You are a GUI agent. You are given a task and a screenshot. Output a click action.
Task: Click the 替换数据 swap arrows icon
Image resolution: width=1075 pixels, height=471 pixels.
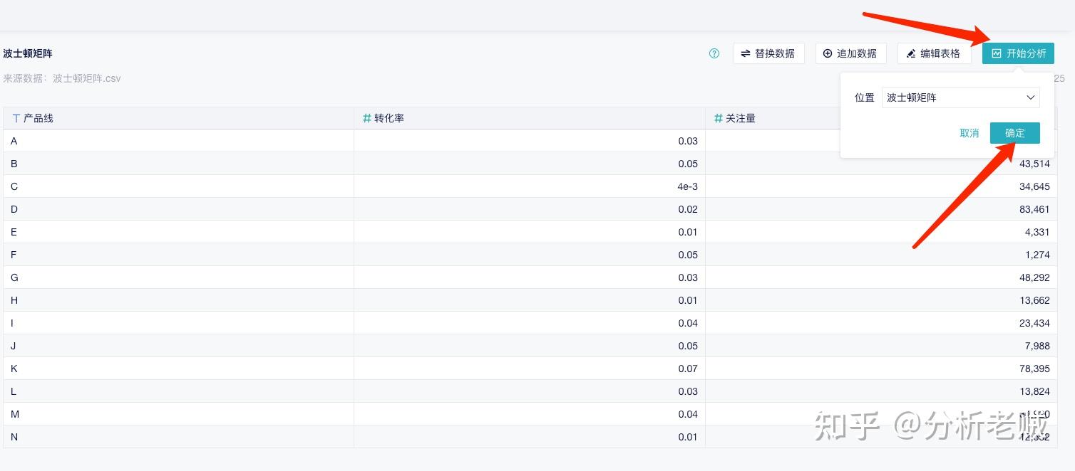(746, 53)
